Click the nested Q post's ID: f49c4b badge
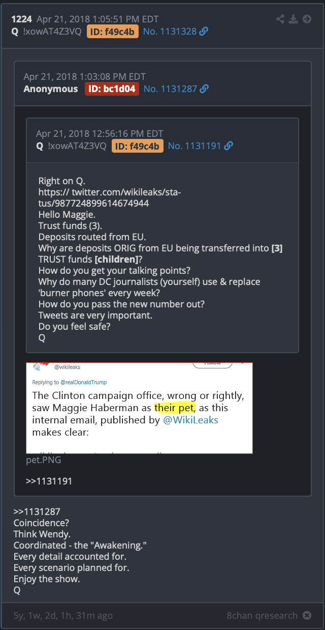The height and width of the screenshot is (630, 325). pos(137,146)
